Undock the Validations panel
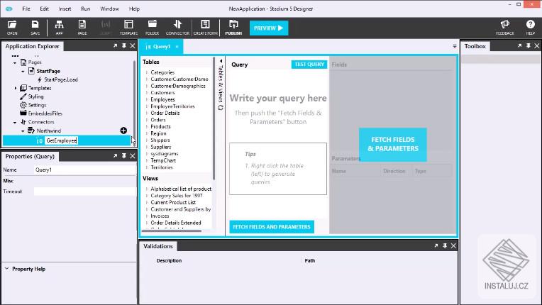The height and width of the screenshot is (305, 542). point(436,245)
